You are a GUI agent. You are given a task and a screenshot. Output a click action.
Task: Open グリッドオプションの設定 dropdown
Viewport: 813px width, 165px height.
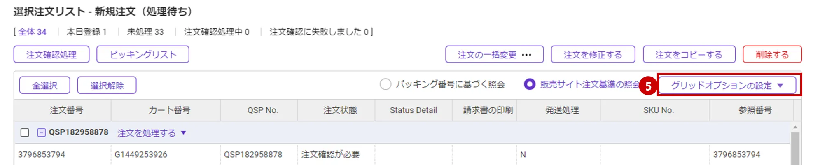727,86
